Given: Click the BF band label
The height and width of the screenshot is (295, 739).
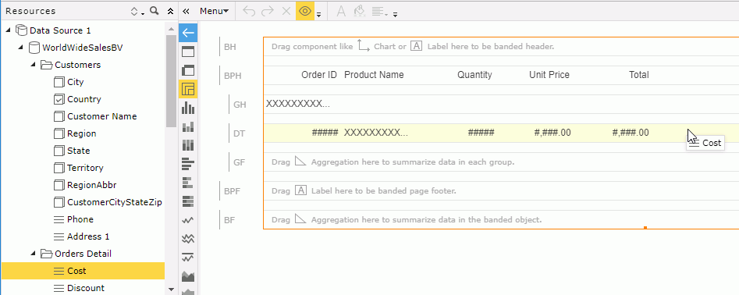Looking at the screenshot, I should (229, 219).
